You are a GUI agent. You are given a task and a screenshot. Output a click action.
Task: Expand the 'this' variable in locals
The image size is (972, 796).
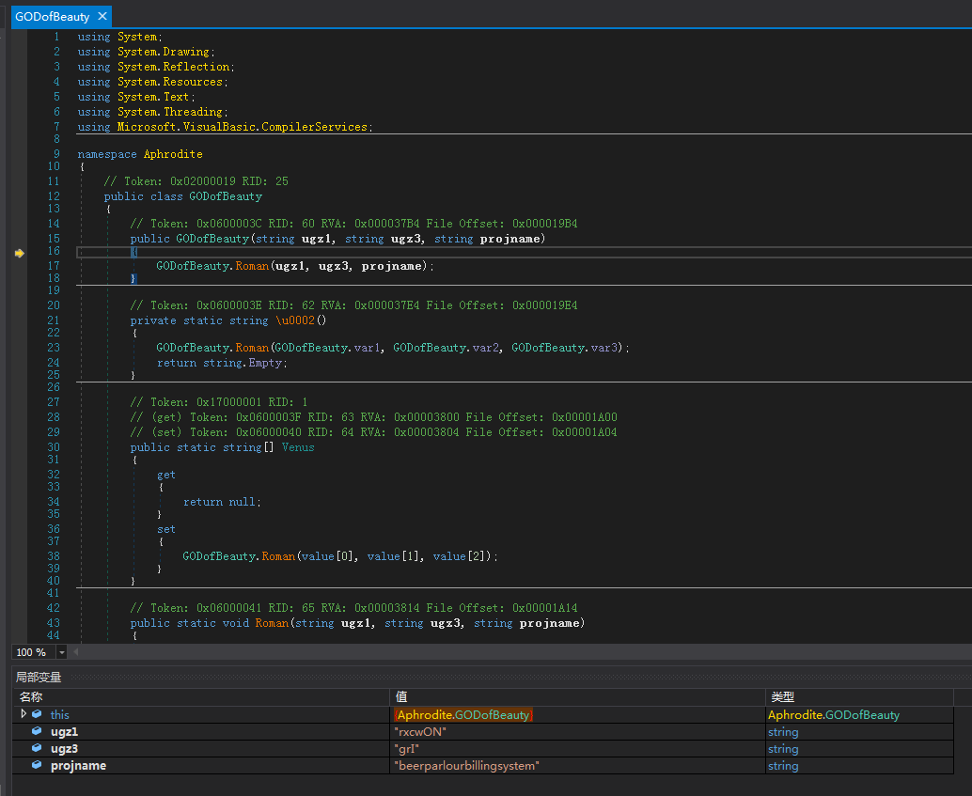click(x=24, y=715)
